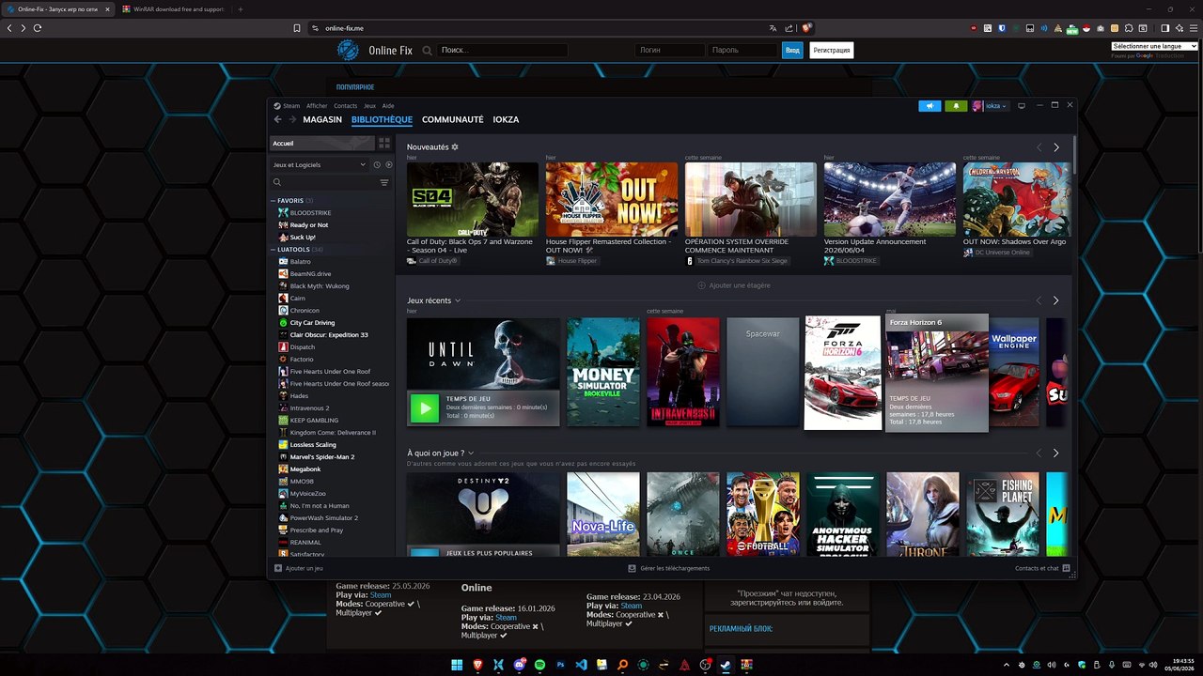
Task: Click the browser reload button
Action: [38, 28]
